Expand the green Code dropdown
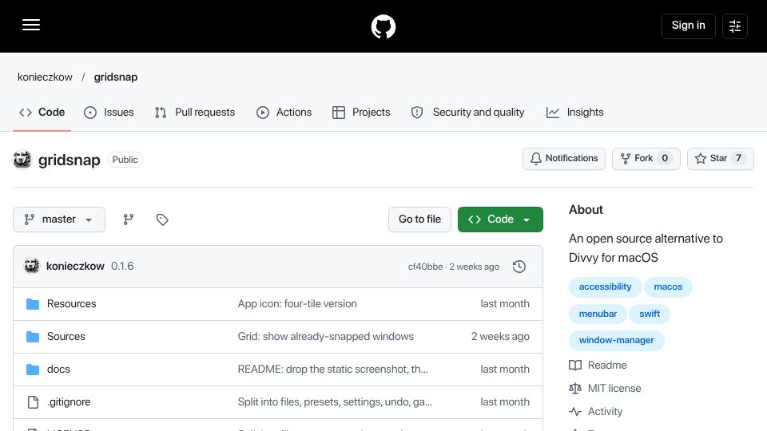Screen dimensions: 767x431 point(500,219)
